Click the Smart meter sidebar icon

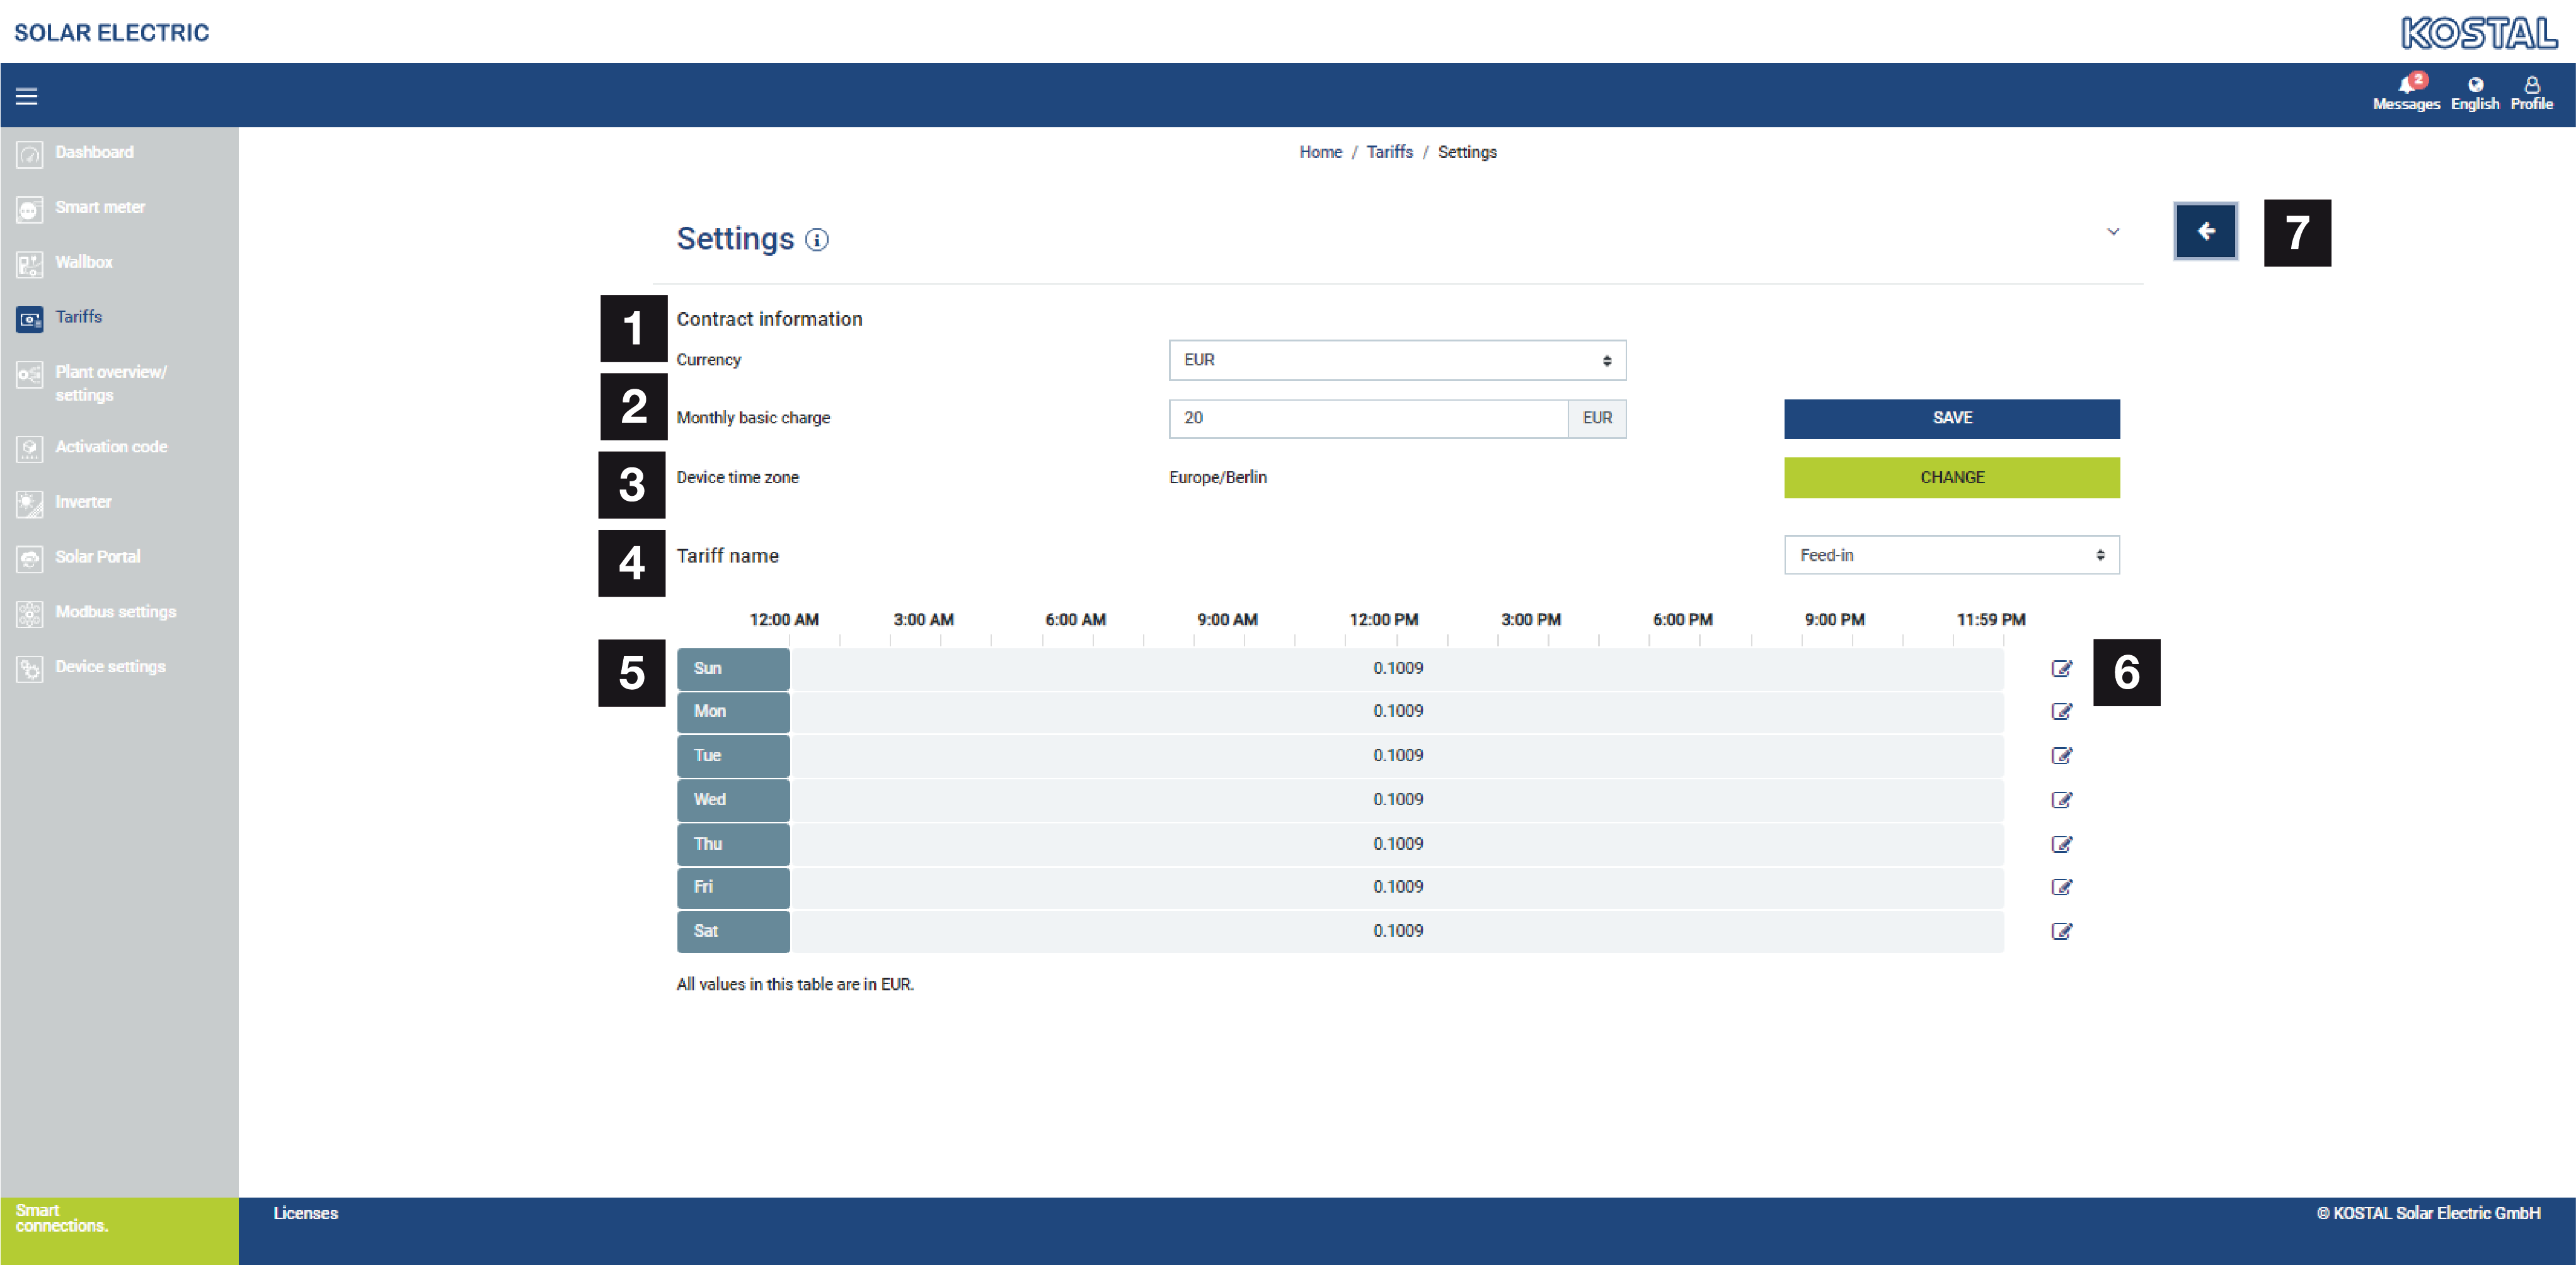(x=29, y=209)
